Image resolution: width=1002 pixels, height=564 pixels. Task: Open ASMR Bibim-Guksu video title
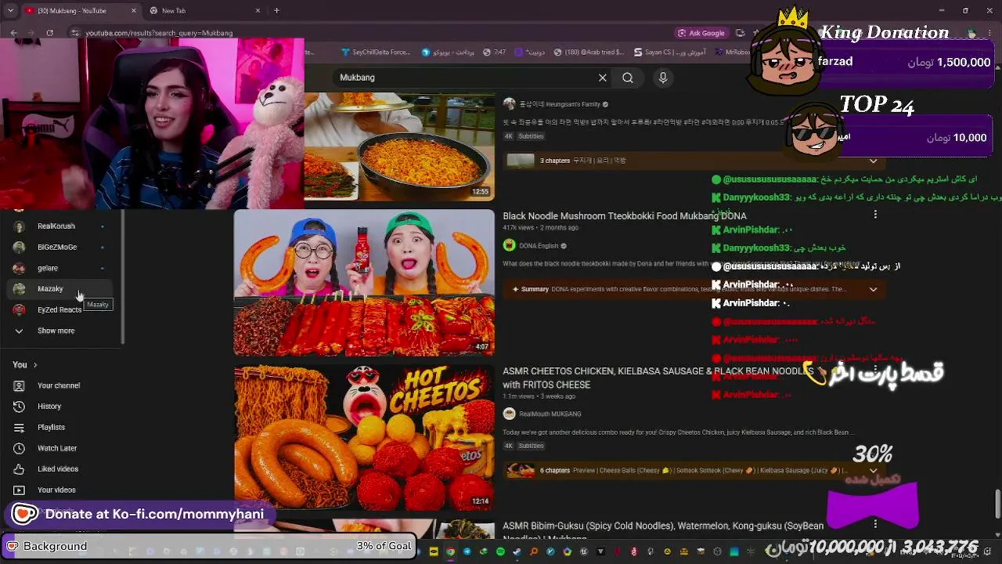pos(663,532)
